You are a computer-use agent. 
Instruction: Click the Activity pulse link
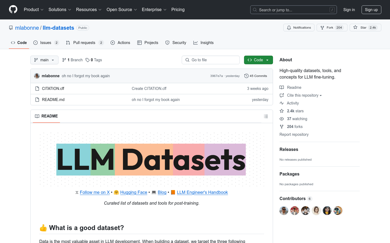289,103
